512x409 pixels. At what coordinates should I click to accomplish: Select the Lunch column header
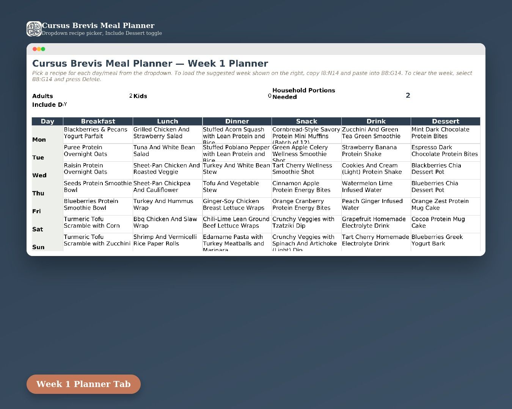pos(168,121)
